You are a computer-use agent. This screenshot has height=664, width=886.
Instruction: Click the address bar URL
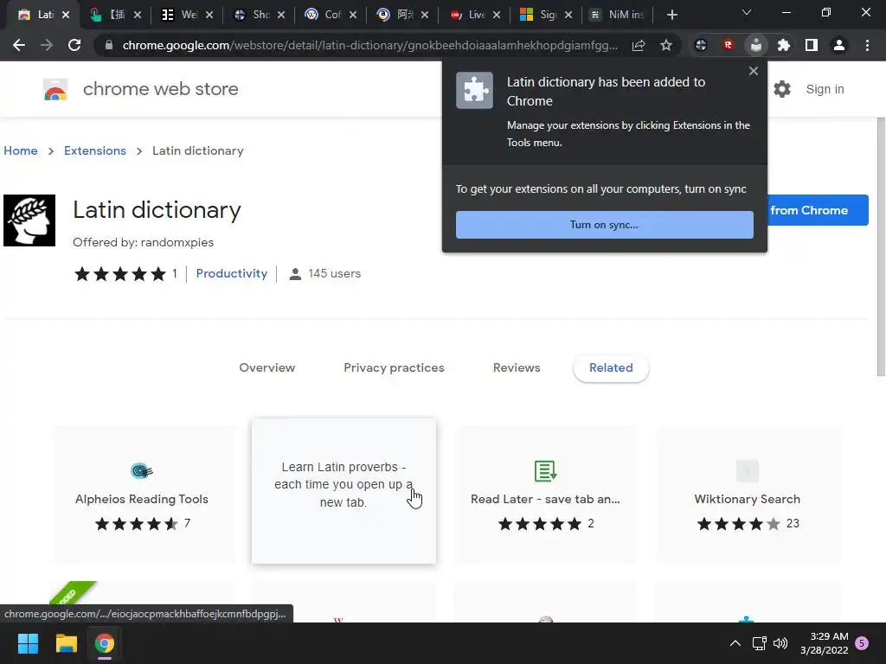tap(370, 45)
